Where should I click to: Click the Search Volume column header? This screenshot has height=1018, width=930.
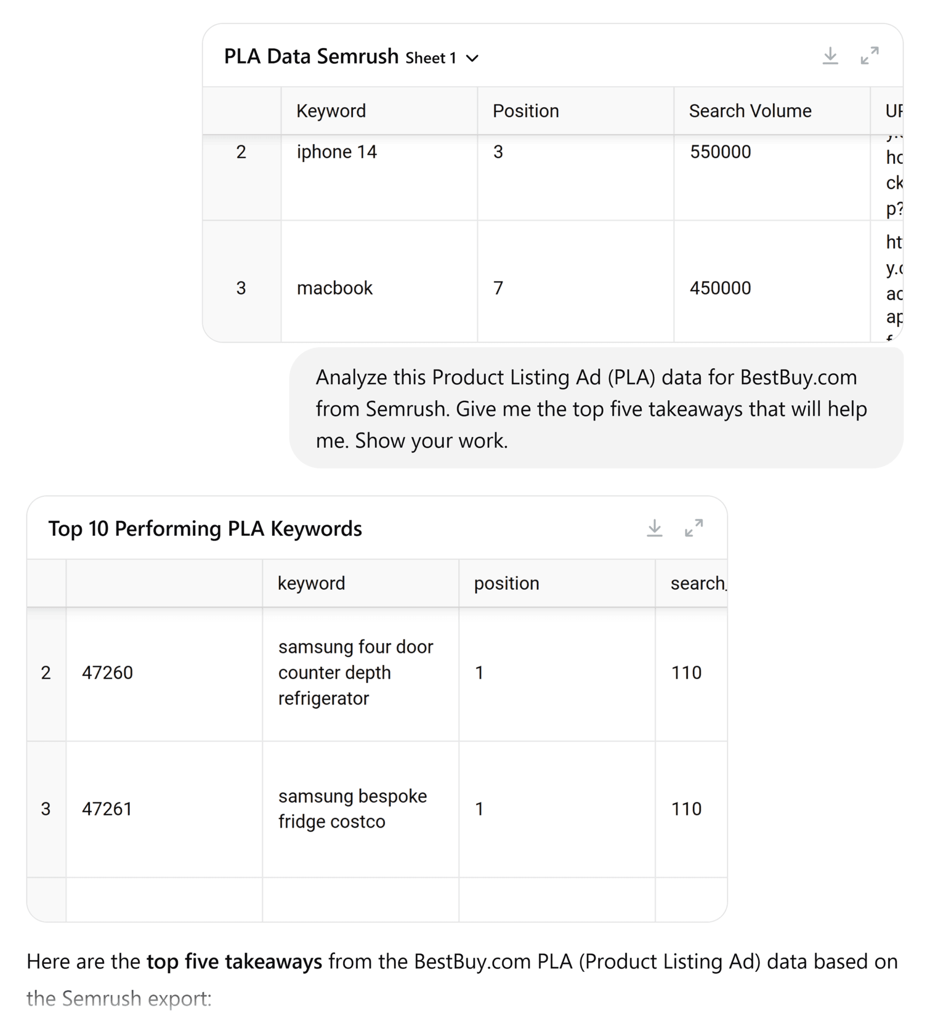750,111
